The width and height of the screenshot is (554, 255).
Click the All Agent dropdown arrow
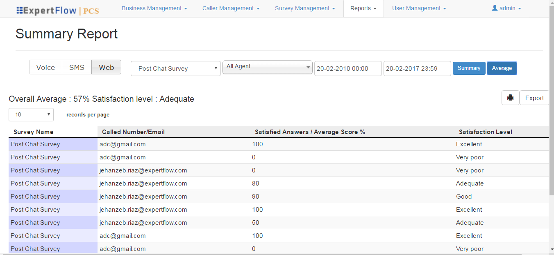point(308,67)
